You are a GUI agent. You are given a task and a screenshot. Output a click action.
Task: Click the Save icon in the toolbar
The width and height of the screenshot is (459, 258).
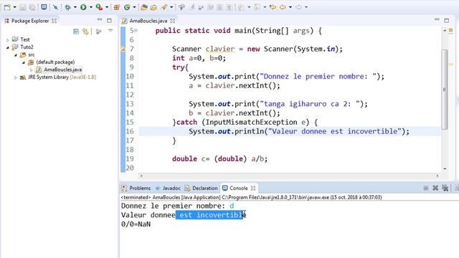(x=22, y=7)
